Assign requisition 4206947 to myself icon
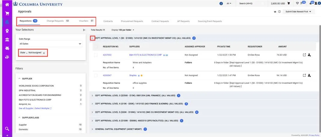Image resolution: width=321 pixels, height=137 pixels. pyautogui.click(x=309, y=75)
